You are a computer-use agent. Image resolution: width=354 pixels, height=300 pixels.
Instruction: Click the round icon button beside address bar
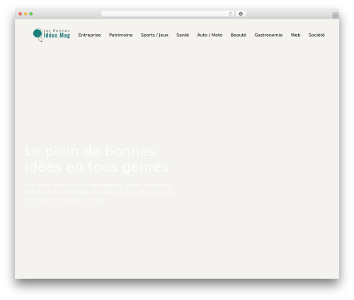pyautogui.click(x=241, y=13)
